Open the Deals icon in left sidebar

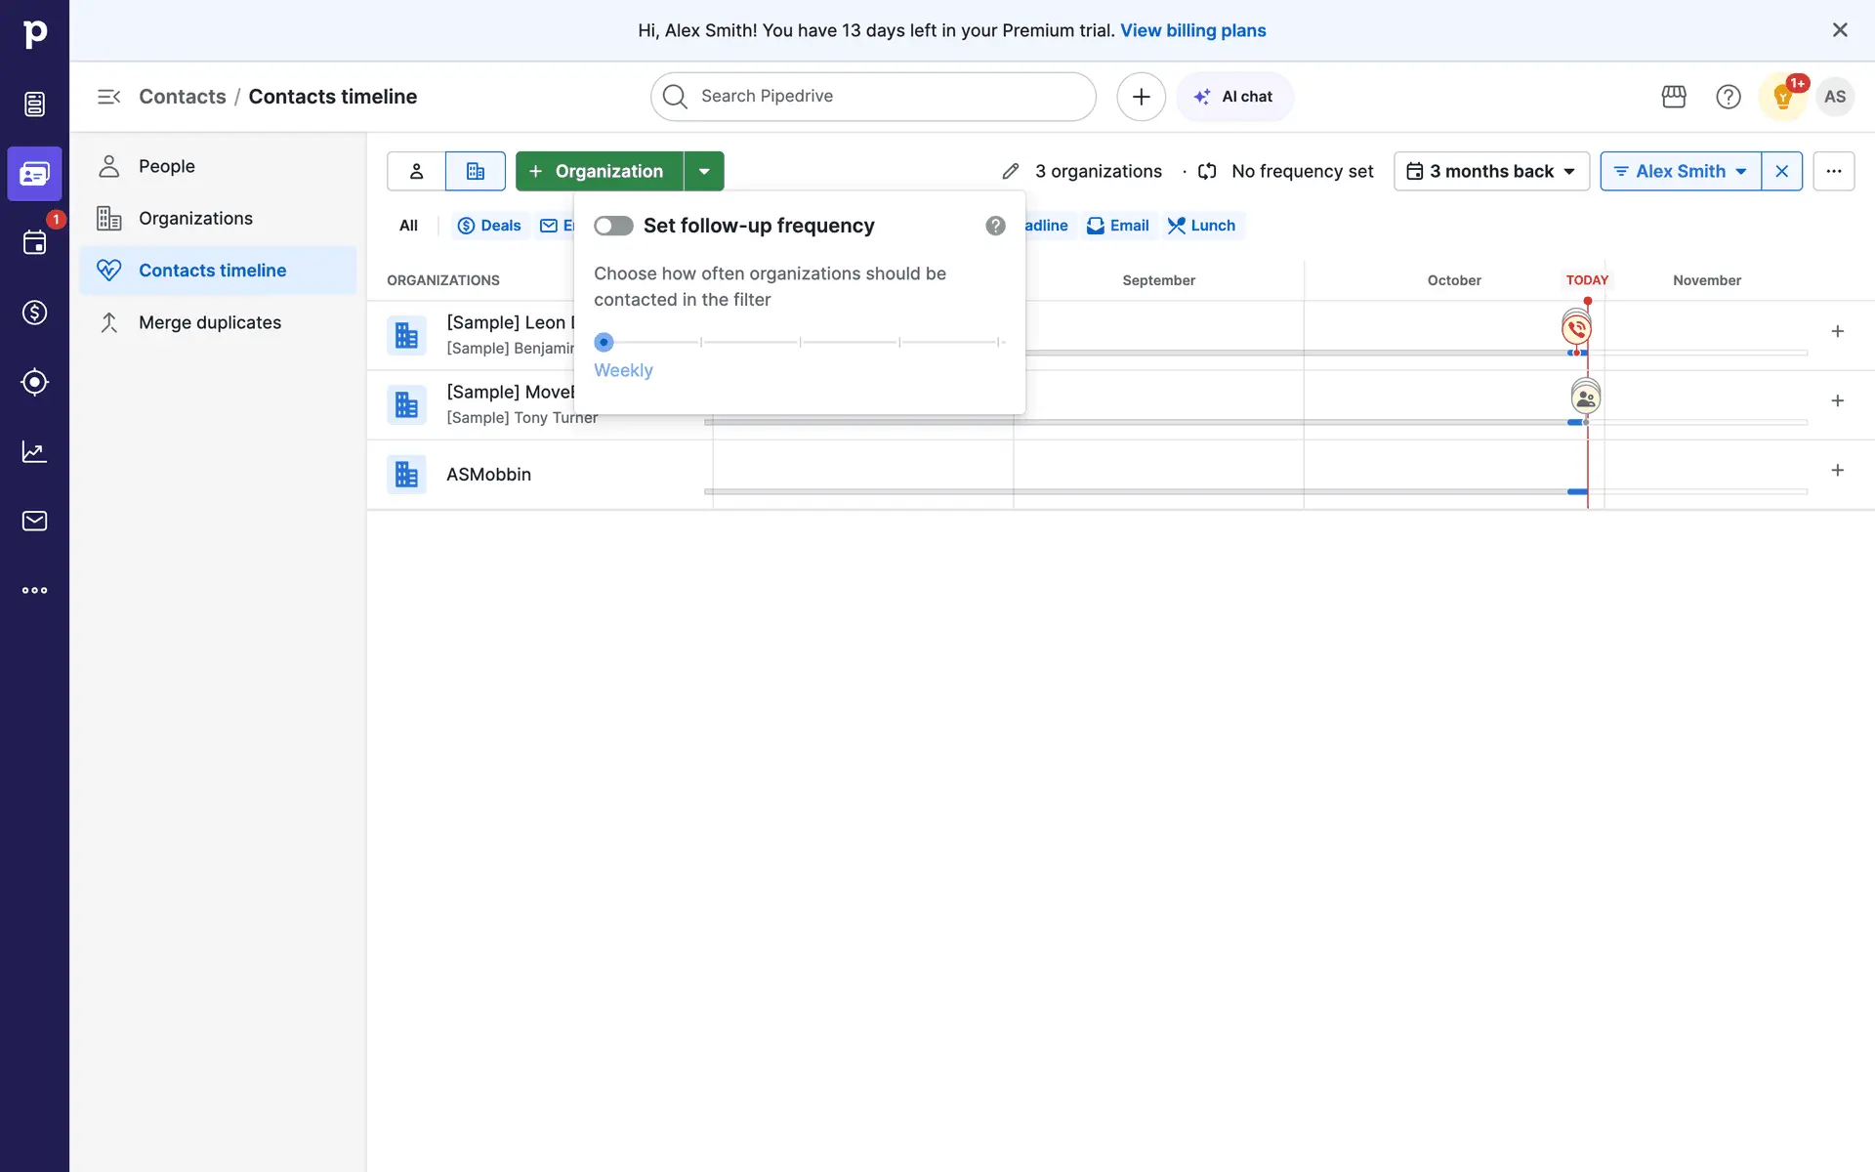(34, 313)
